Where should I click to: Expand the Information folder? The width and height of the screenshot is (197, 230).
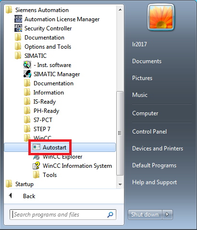tap(44, 93)
